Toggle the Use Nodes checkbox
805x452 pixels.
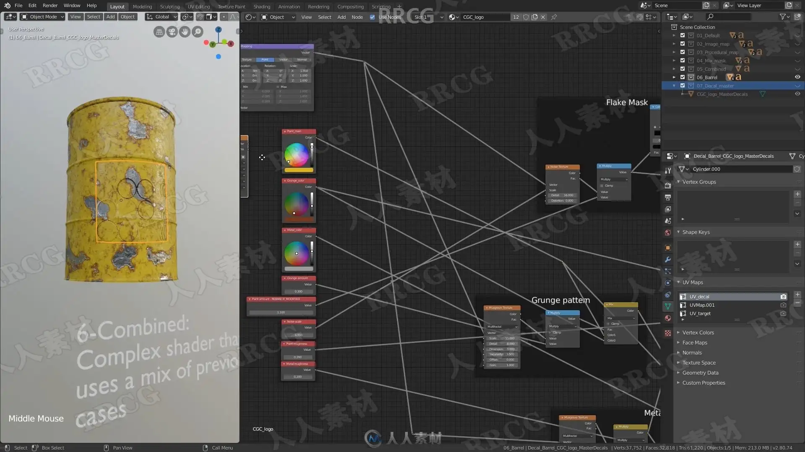372,17
